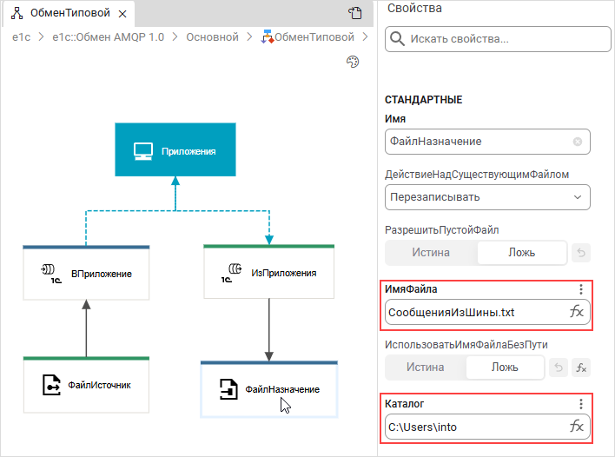
Task: Edit the Каталог field C:\Users\into
Action: 487,427
